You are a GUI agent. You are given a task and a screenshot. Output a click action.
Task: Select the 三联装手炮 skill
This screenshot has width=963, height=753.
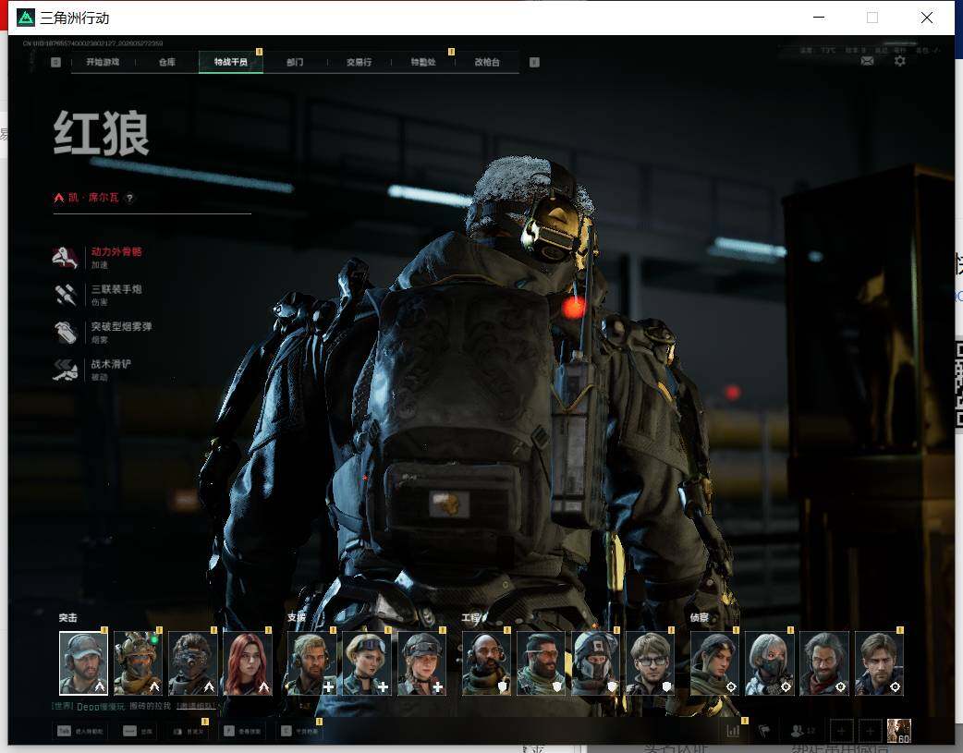coord(98,295)
